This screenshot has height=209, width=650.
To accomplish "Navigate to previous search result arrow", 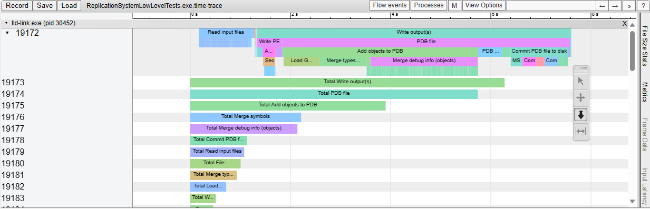I will (x=602, y=5).
